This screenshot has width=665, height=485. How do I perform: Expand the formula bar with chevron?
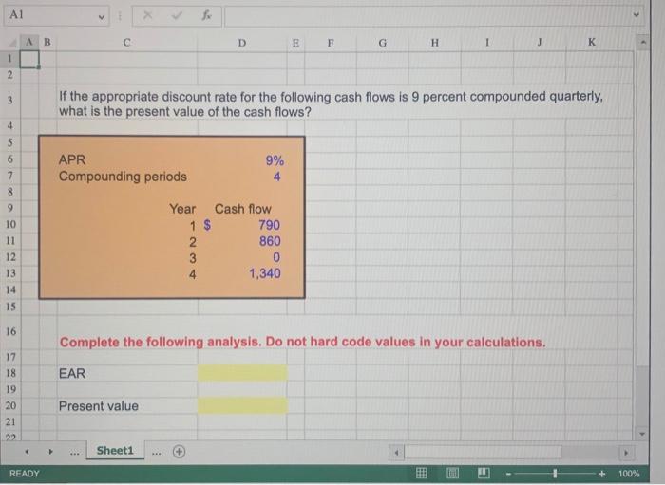click(636, 15)
